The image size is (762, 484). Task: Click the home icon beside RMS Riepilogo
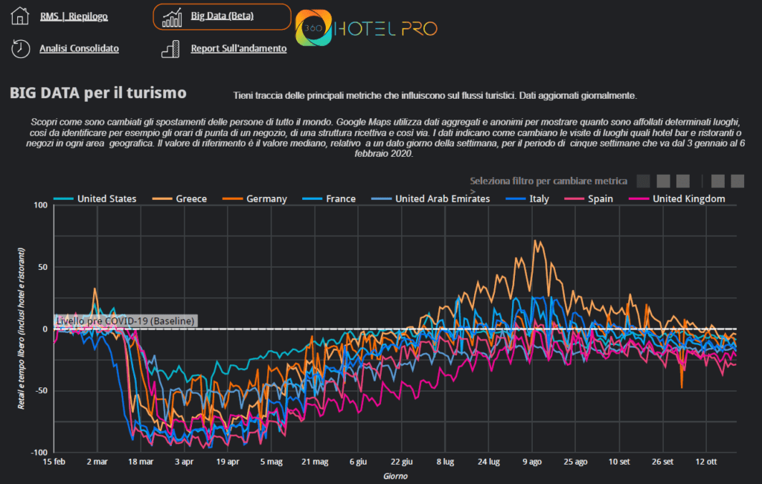pos(20,16)
